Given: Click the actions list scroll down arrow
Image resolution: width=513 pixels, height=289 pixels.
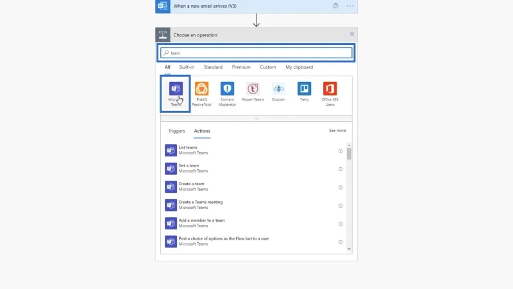Looking at the screenshot, I should [x=349, y=249].
